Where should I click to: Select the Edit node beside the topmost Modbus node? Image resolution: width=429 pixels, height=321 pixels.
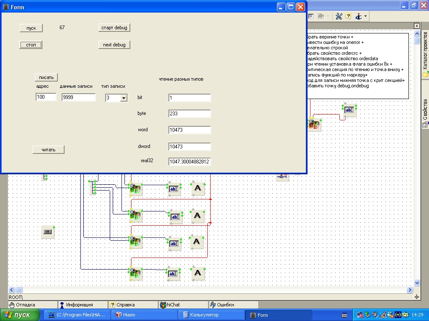click(174, 189)
